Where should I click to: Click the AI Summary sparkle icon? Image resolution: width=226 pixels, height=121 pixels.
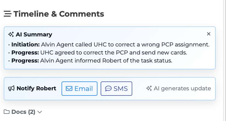(x=11, y=35)
